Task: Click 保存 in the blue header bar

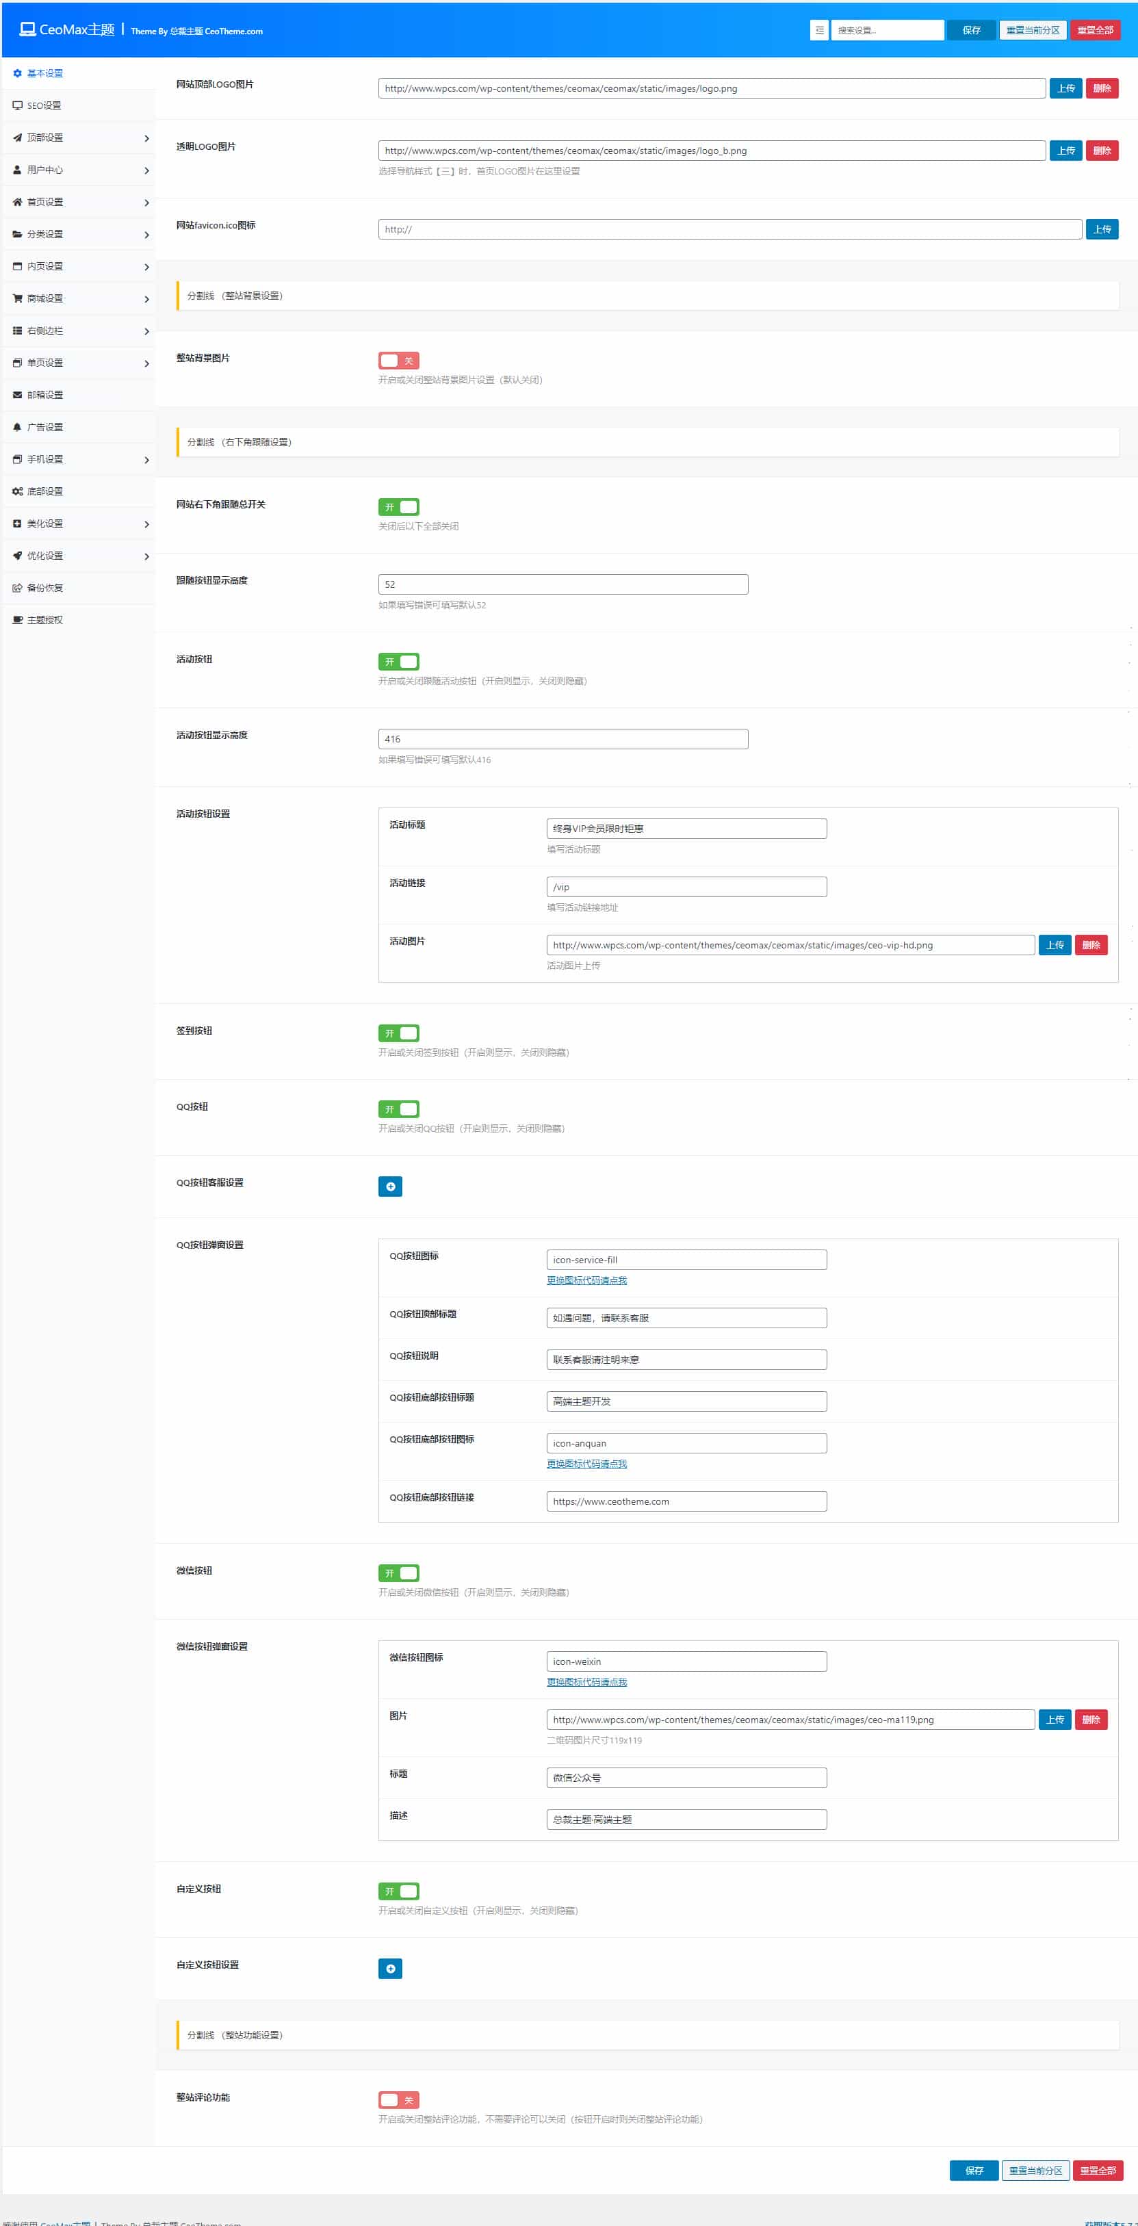Action: point(971,30)
